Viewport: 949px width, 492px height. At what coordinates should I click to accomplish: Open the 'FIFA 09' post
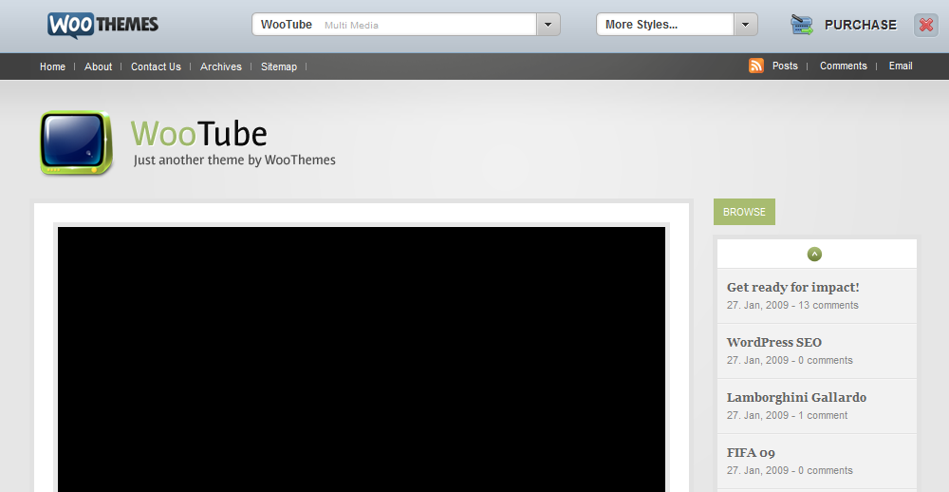click(x=751, y=453)
